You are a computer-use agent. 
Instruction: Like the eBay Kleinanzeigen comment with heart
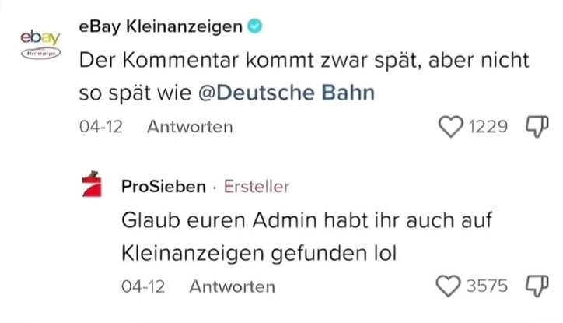tap(450, 126)
